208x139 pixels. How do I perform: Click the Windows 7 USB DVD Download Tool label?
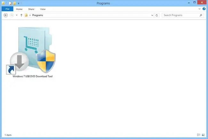click(33, 76)
